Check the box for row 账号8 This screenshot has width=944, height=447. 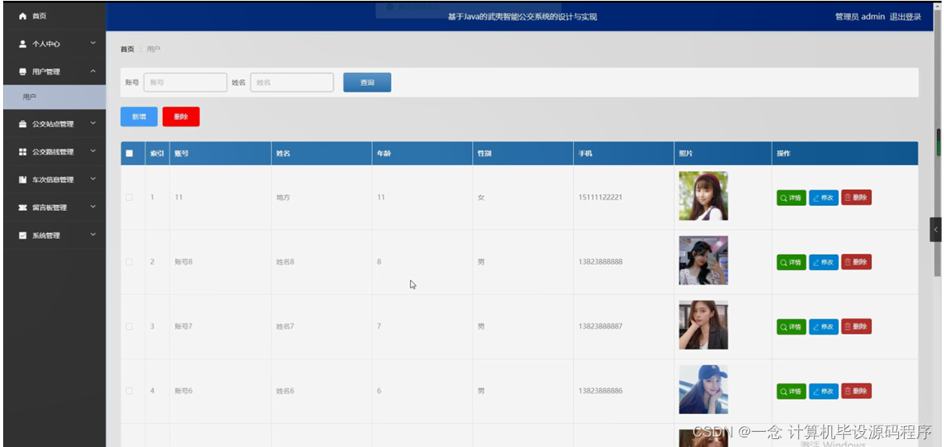click(130, 262)
